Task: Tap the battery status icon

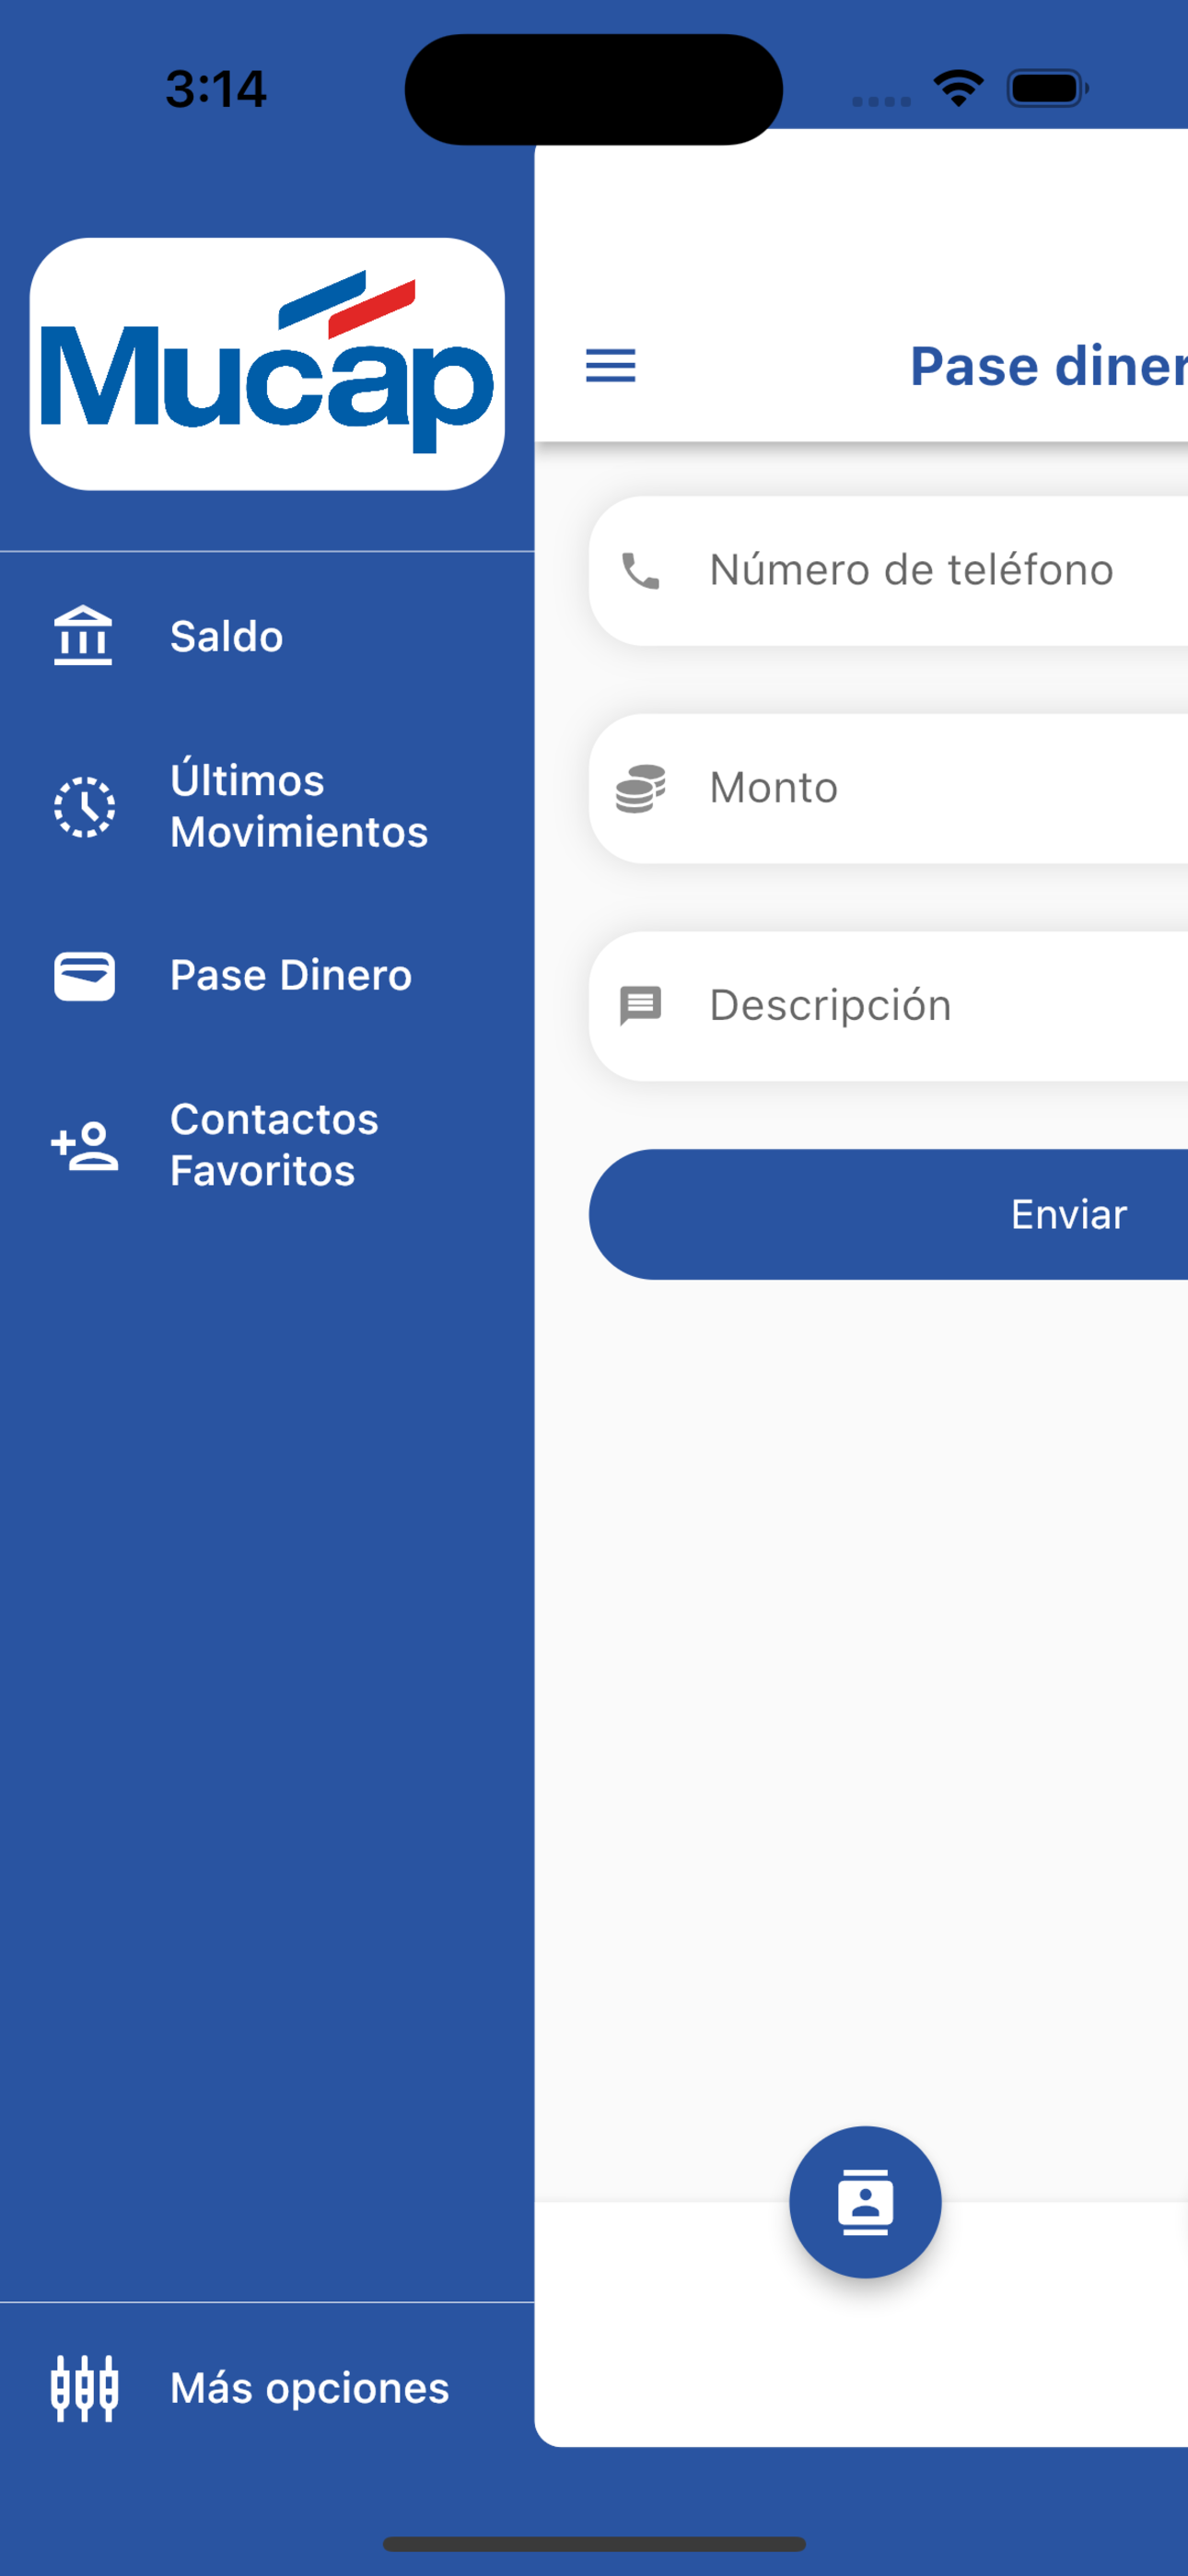Action: click(x=1047, y=88)
